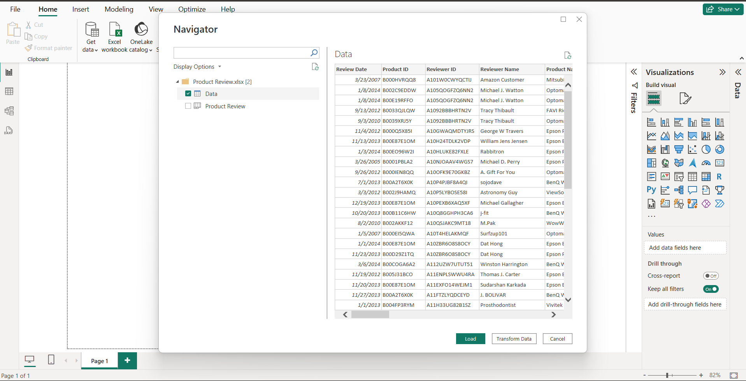
Task: Collapse the ribbon with the caret
Action: click(742, 58)
